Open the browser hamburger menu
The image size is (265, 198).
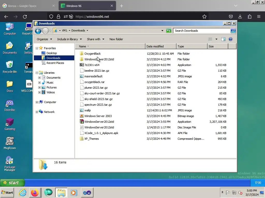(x=259, y=16)
